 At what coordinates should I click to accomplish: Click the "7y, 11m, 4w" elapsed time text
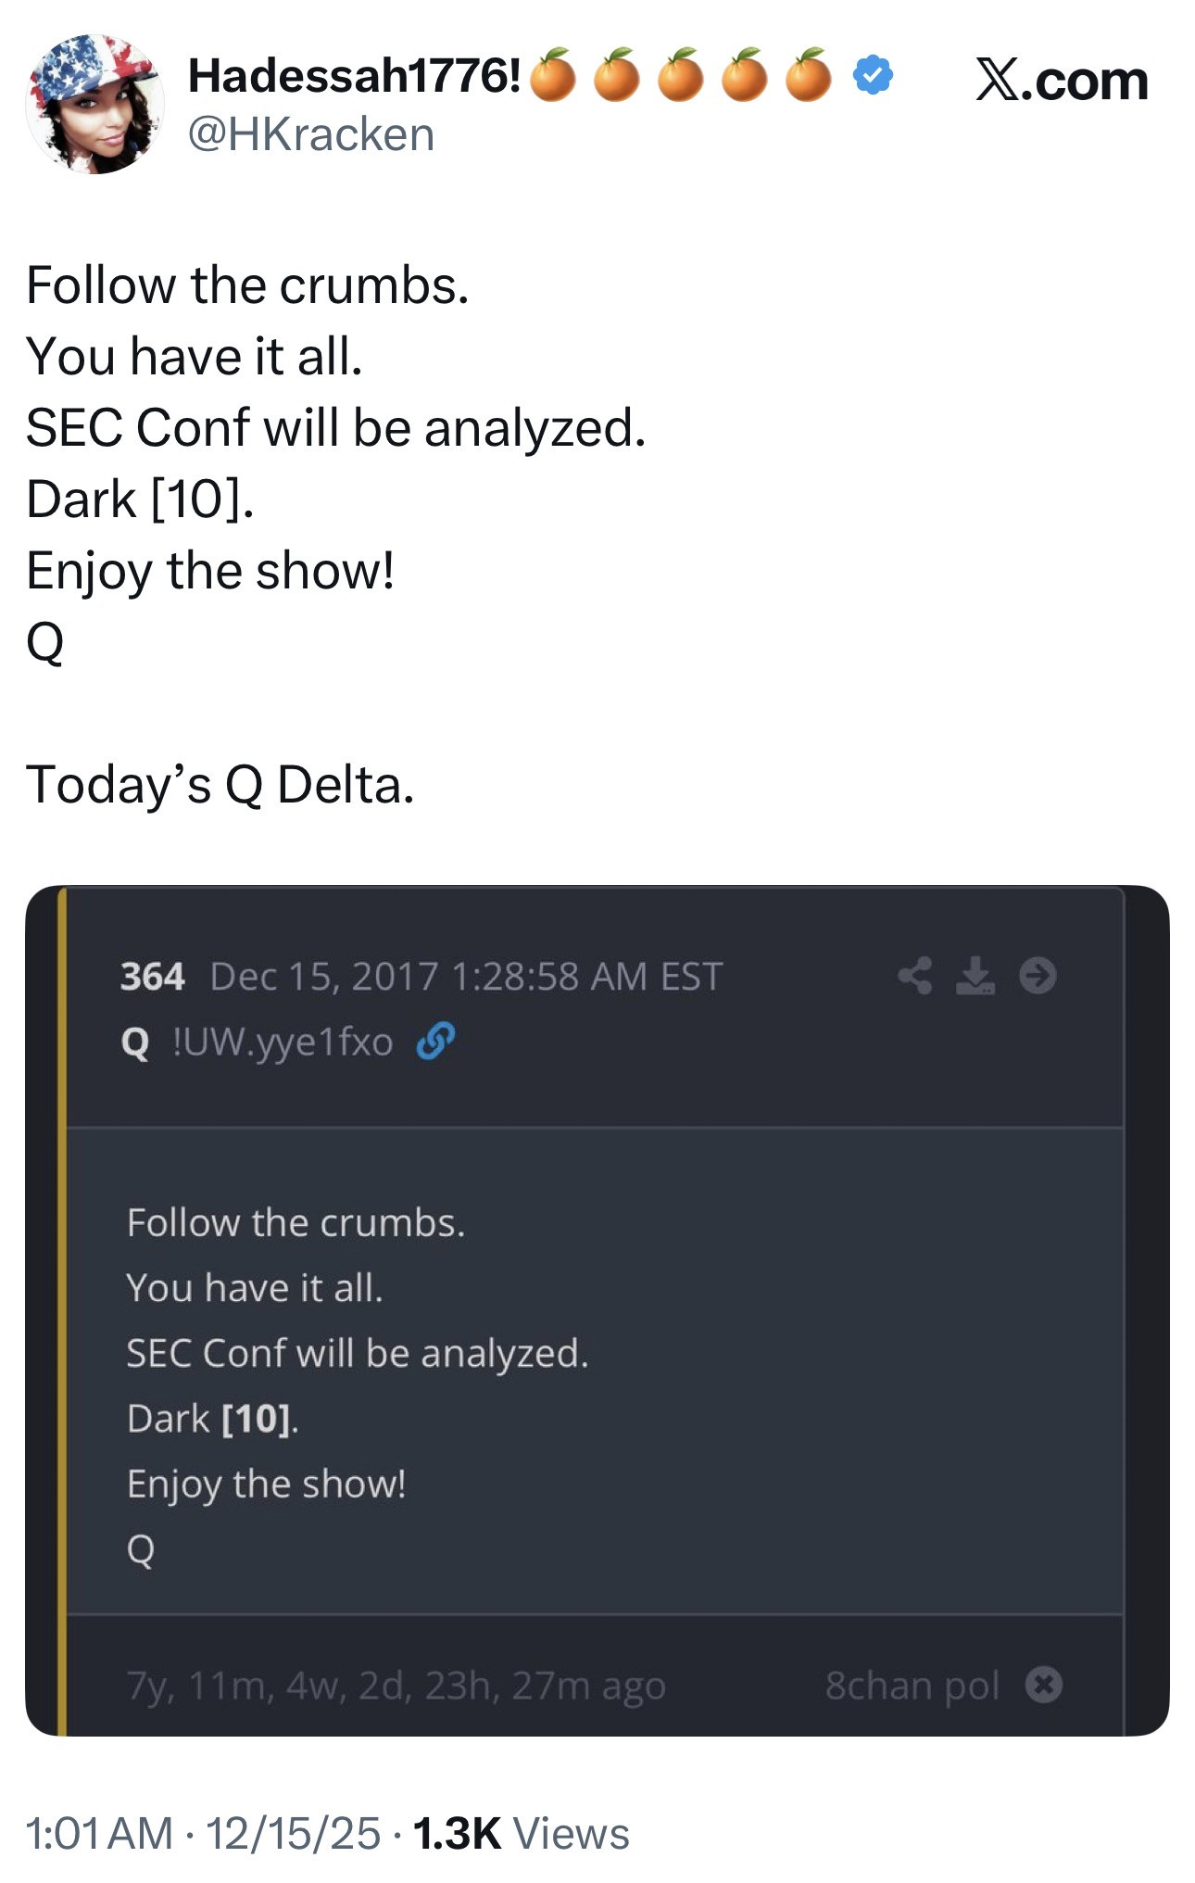(x=396, y=1686)
